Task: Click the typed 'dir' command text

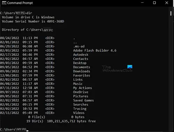Action: (x=29, y=13)
